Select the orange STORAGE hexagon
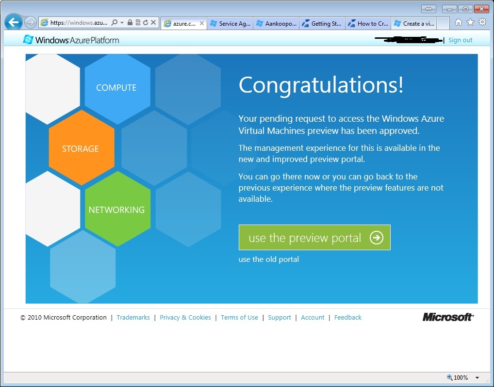 pos(81,148)
